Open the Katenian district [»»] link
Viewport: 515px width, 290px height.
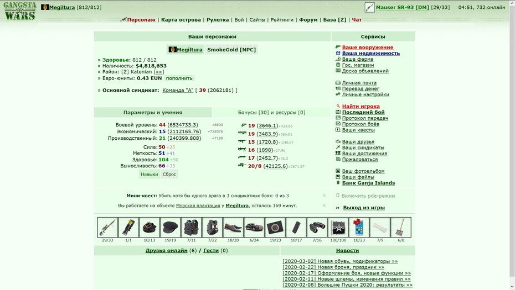(159, 72)
